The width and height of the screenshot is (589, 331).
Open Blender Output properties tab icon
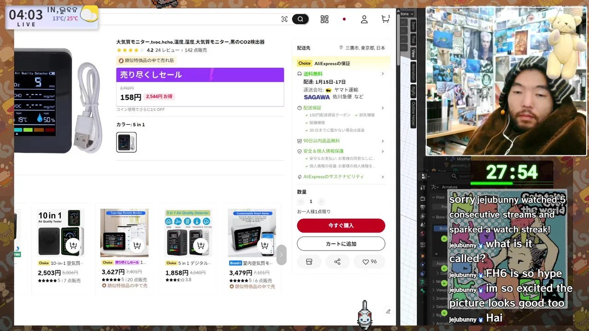[x=423, y=207]
